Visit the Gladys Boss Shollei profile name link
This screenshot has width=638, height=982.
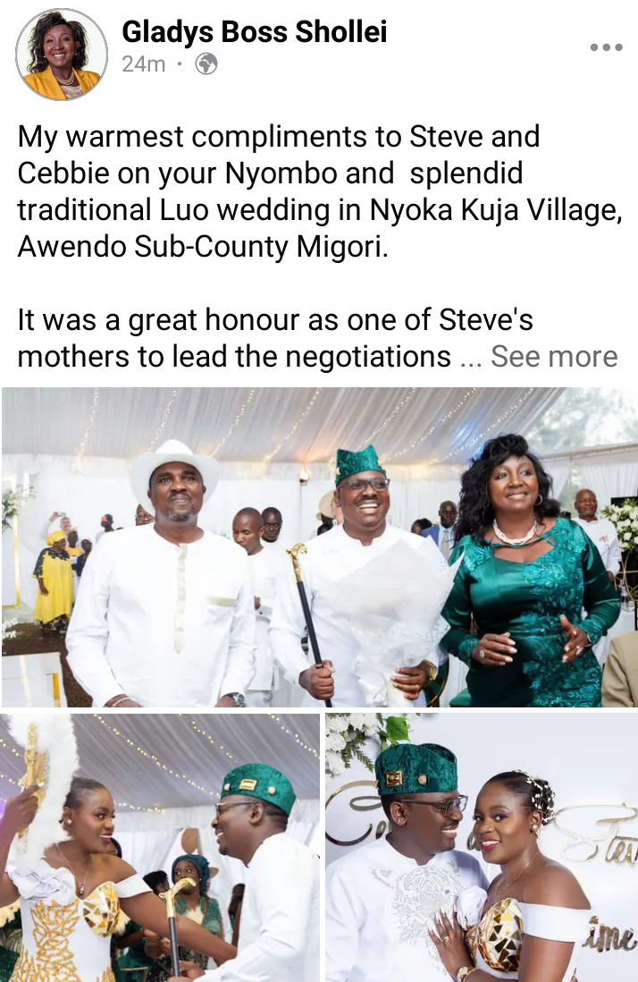point(255,31)
